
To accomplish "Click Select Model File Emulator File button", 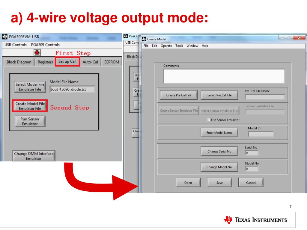I will (x=30, y=87).
